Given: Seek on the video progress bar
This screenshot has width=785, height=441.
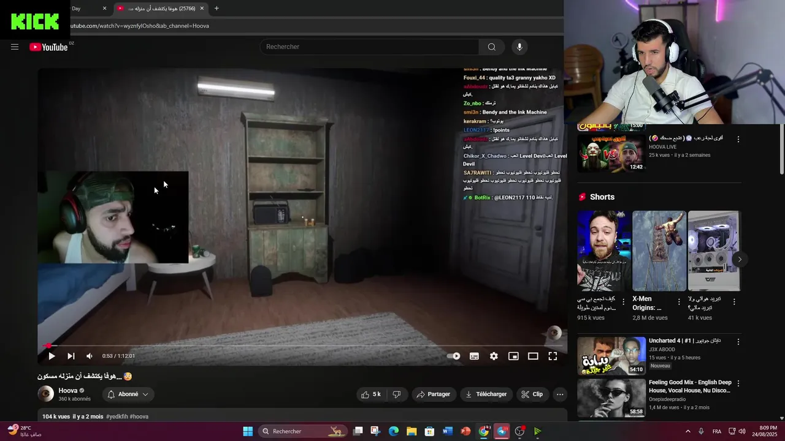Looking at the screenshot, I should pos(302,345).
